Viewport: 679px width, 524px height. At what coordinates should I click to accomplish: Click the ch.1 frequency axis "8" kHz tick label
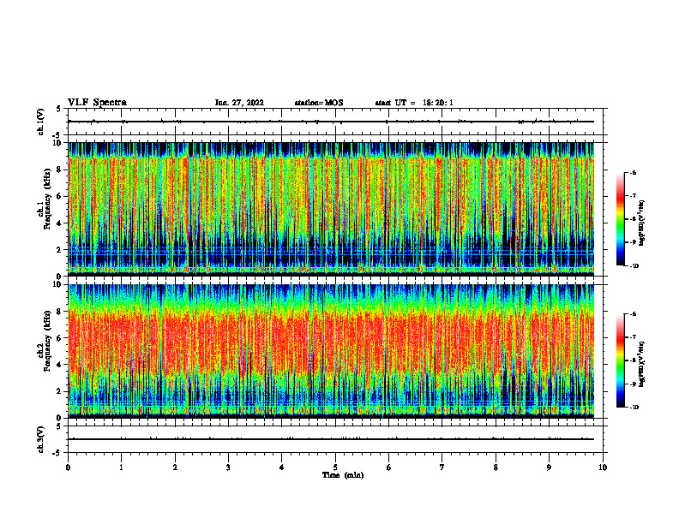click(60, 170)
